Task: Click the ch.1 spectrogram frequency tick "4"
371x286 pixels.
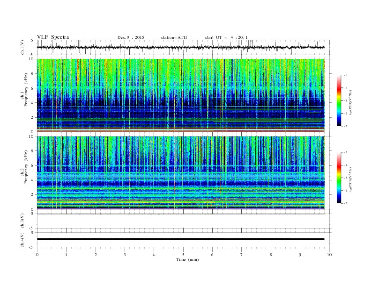Action: [x=32, y=103]
